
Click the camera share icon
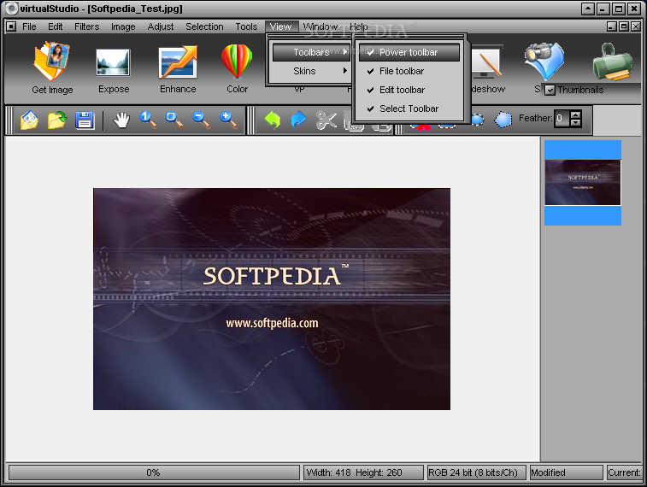coord(544,62)
